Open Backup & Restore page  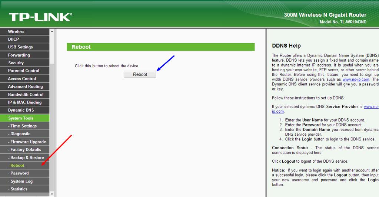pos(25,157)
